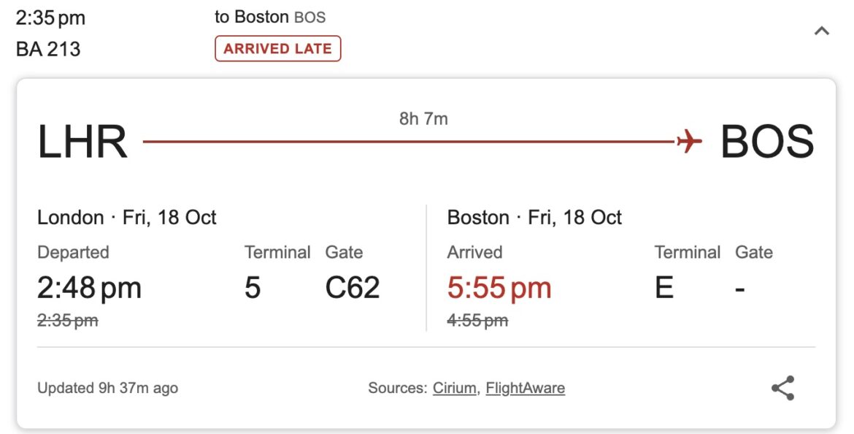
Task: Click the 'Updated 9h 37m ago' text
Action: (107, 388)
